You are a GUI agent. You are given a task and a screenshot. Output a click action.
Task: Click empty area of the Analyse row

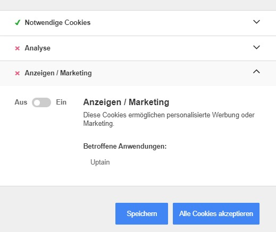[150, 48]
